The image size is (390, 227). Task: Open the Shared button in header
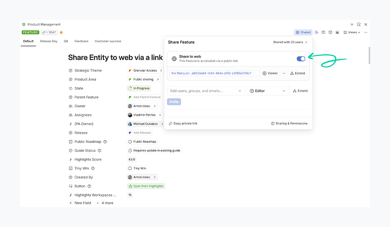303,32
